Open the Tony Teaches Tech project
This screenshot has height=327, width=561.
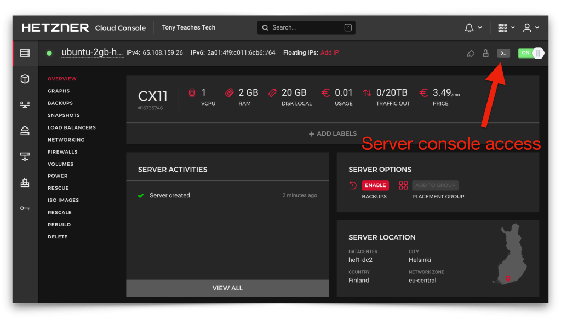(188, 27)
